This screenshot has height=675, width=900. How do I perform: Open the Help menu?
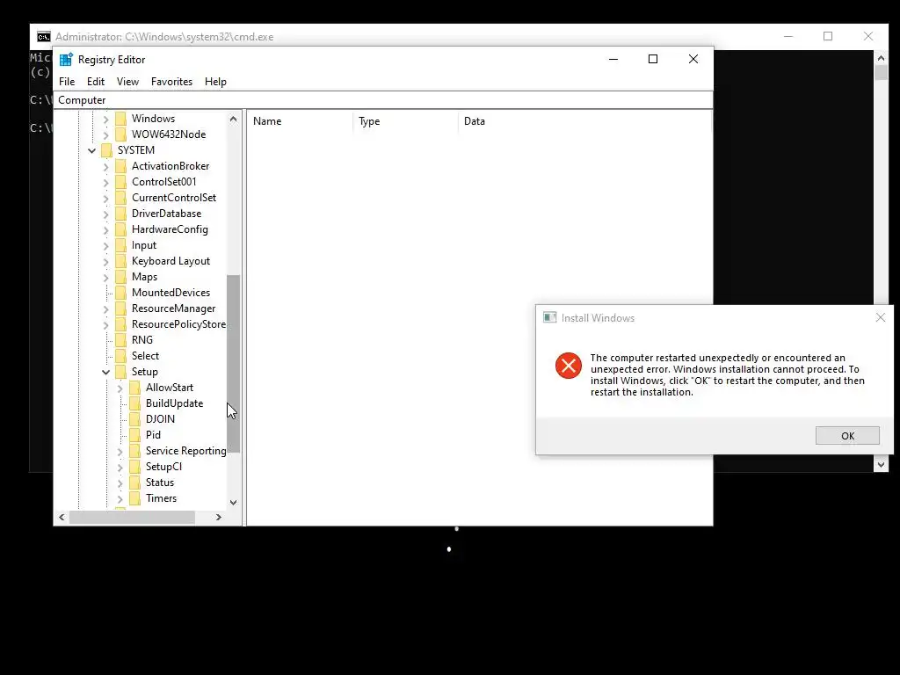[x=215, y=82]
